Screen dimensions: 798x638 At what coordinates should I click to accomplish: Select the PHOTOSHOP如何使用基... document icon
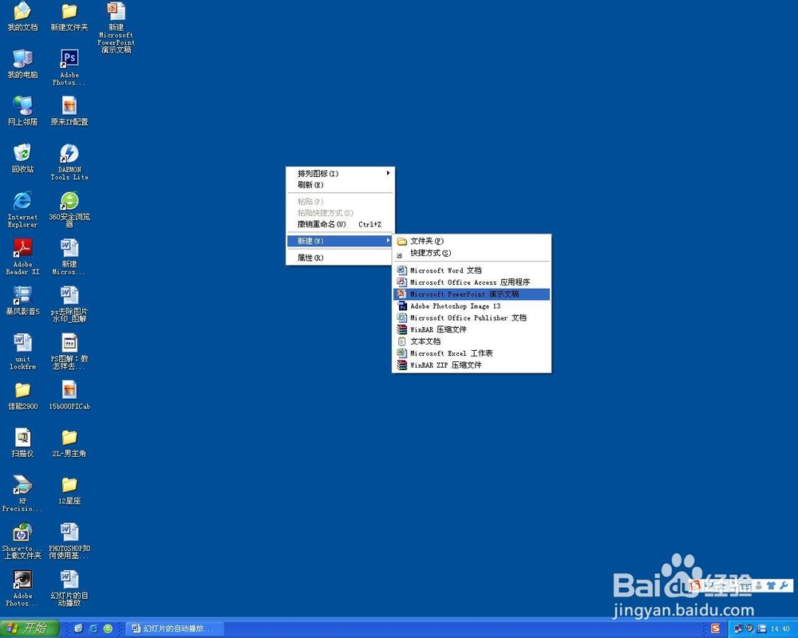[69, 541]
